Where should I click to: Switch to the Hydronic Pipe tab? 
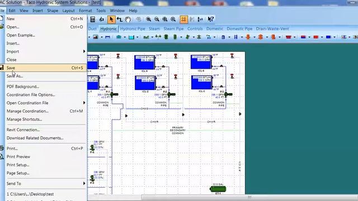pos(133,29)
